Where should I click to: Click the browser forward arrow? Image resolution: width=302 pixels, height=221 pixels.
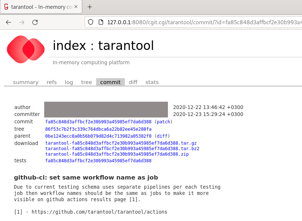22,22
